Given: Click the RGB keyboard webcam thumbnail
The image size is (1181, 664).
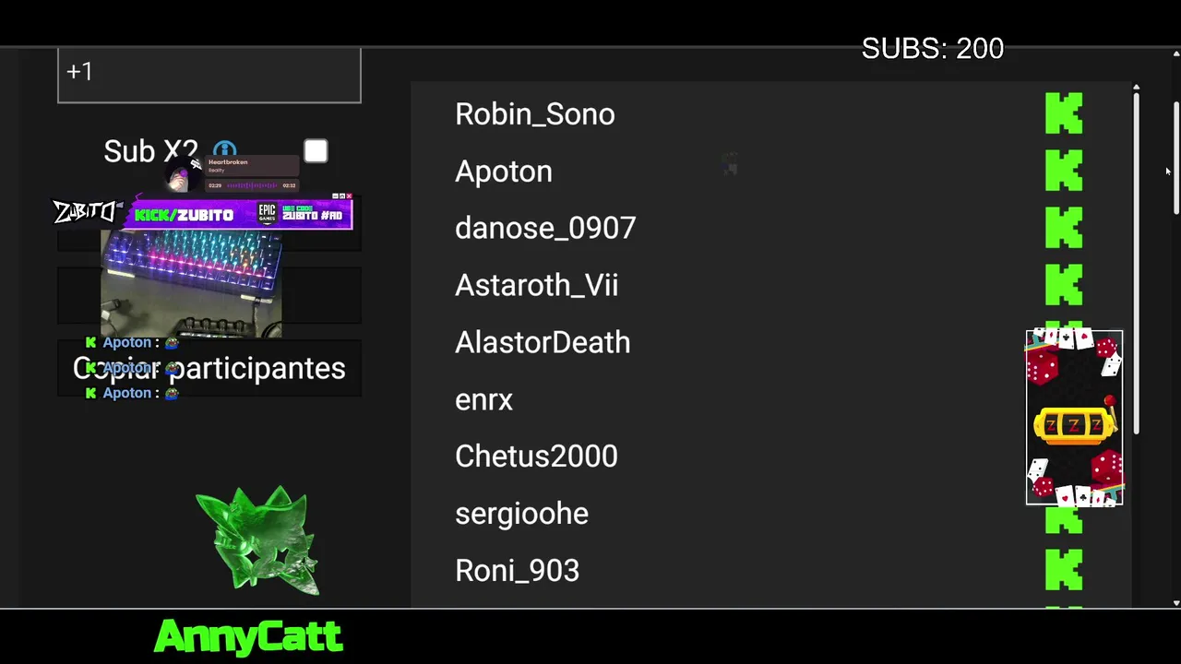Looking at the screenshot, I should (191, 284).
